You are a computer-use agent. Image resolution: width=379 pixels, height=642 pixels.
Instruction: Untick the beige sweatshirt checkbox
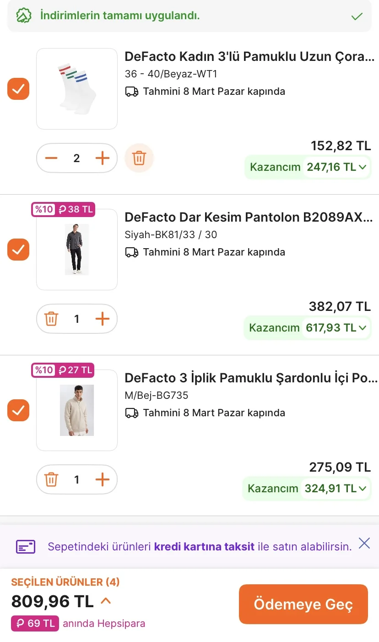pos(18,410)
